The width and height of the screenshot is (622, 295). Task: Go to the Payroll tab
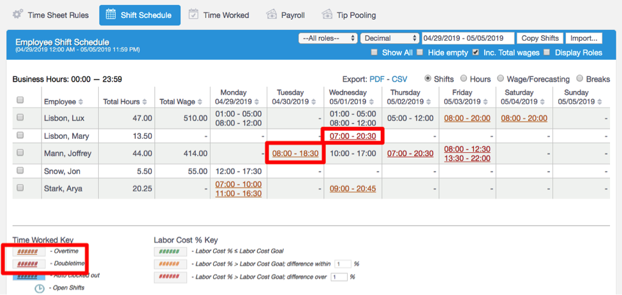click(286, 15)
